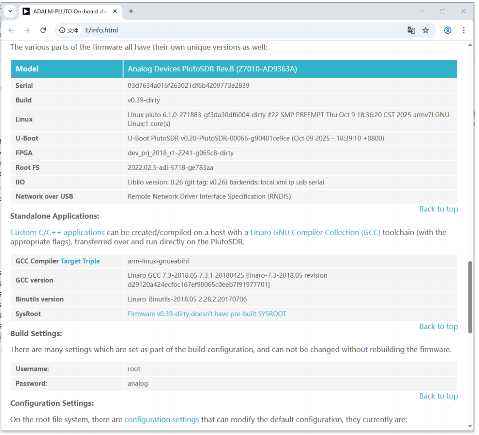Click Back to top below the SysRoot row

point(438,327)
